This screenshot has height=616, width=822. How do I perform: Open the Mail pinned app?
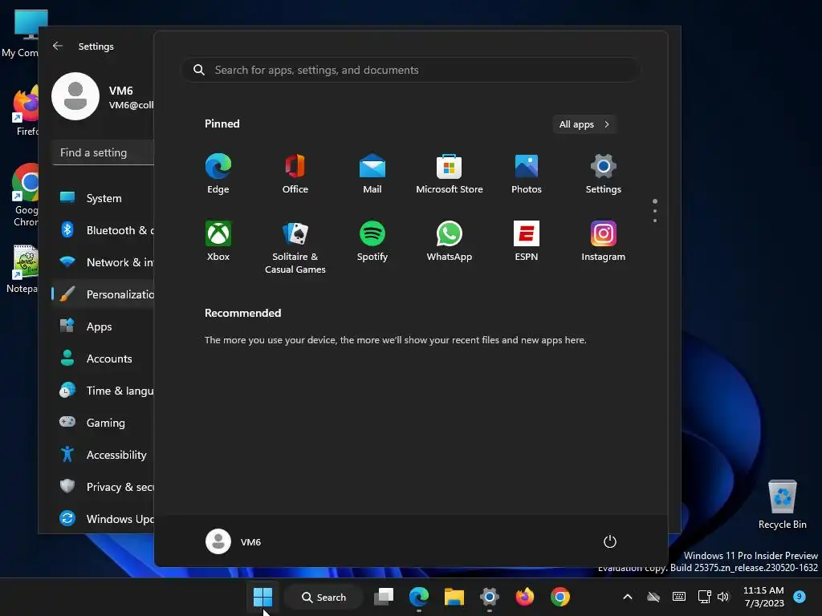(x=372, y=174)
